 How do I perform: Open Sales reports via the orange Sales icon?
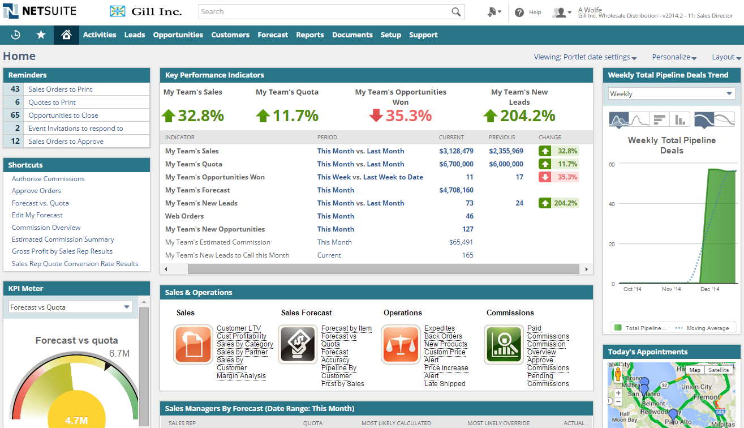[x=193, y=344]
